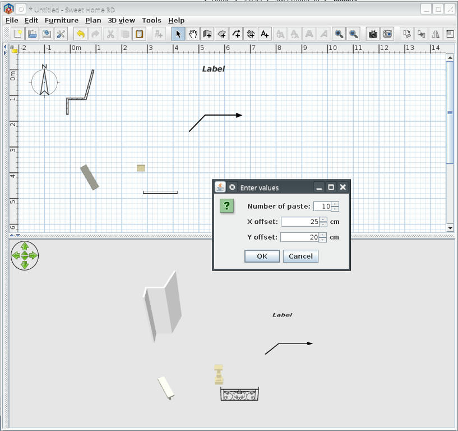This screenshot has height=431, width=458.
Task: Create a photo with camera icon
Action: 373,34
